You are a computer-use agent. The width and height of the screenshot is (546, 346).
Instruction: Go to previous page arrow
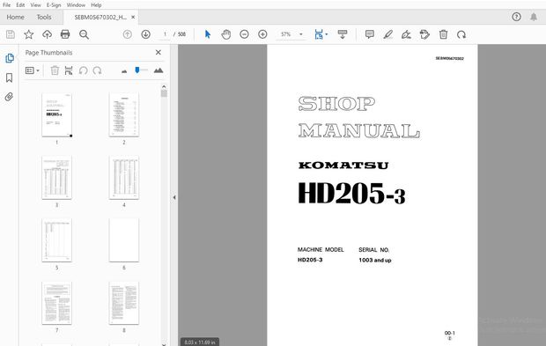[x=128, y=34]
